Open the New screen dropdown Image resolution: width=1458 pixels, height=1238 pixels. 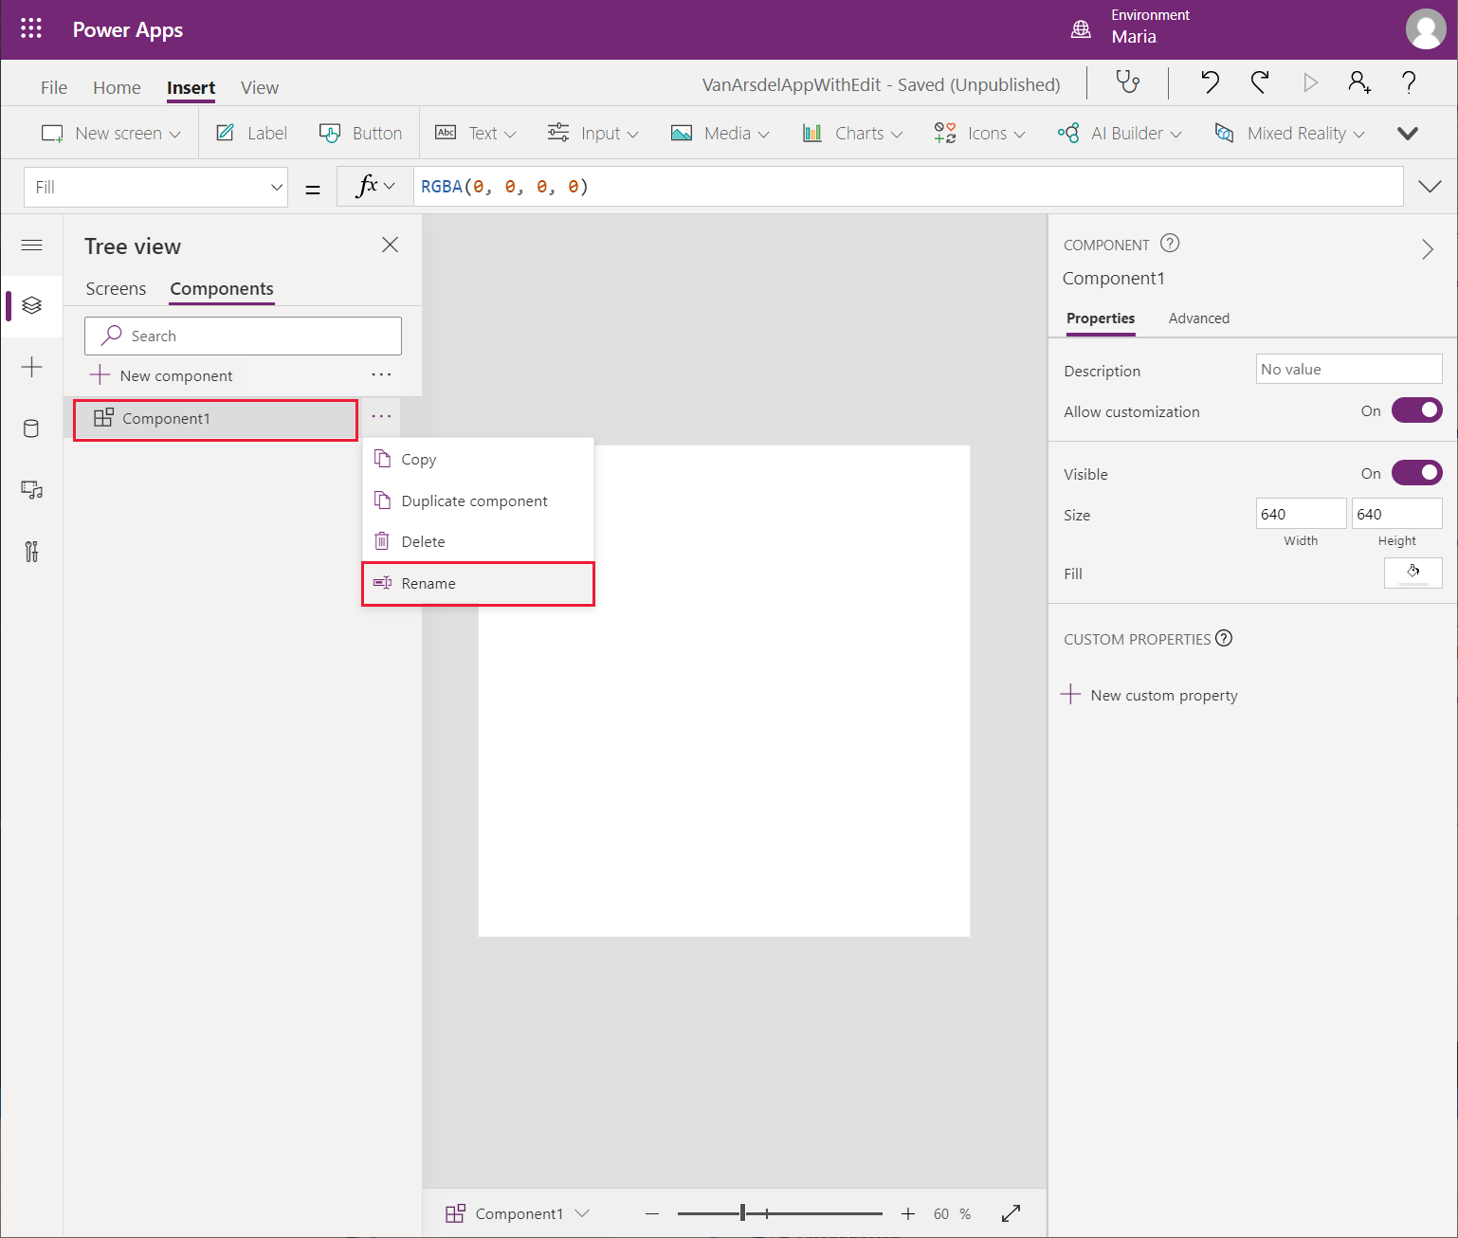111,133
